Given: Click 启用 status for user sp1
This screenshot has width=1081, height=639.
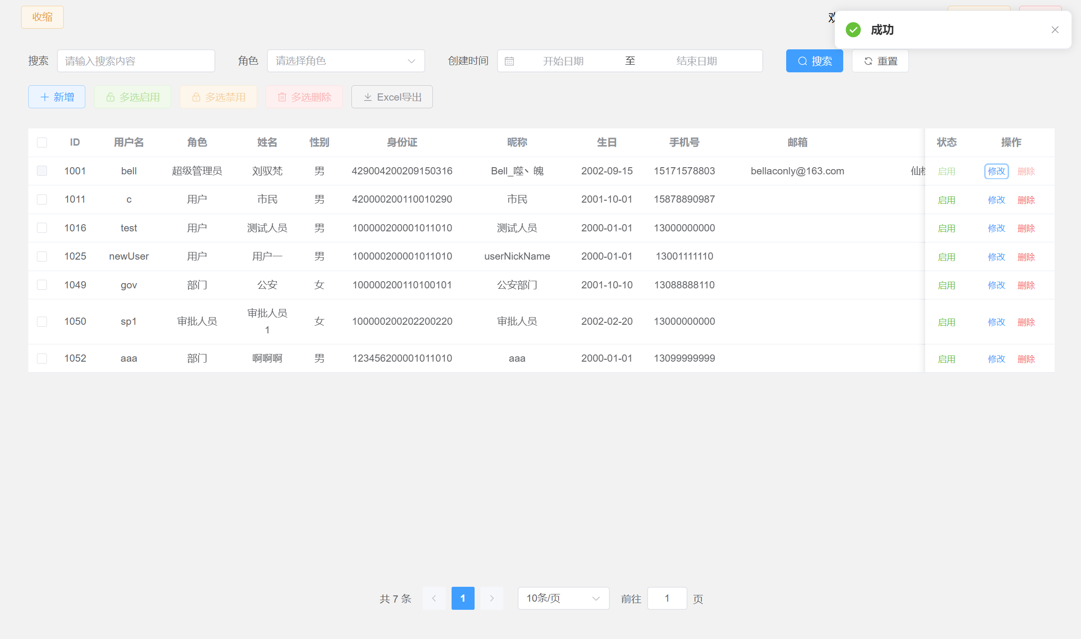Looking at the screenshot, I should [946, 322].
